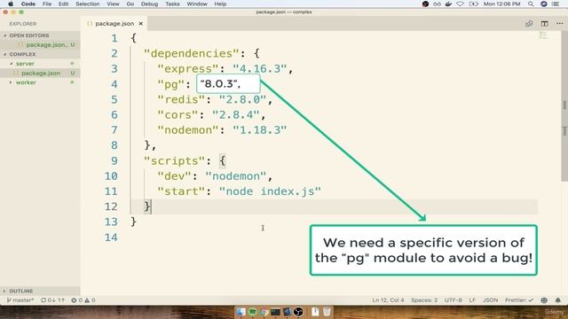The height and width of the screenshot is (319, 568).
Task: Click the "start": "node index.js" line
Action: pos(239,191)
